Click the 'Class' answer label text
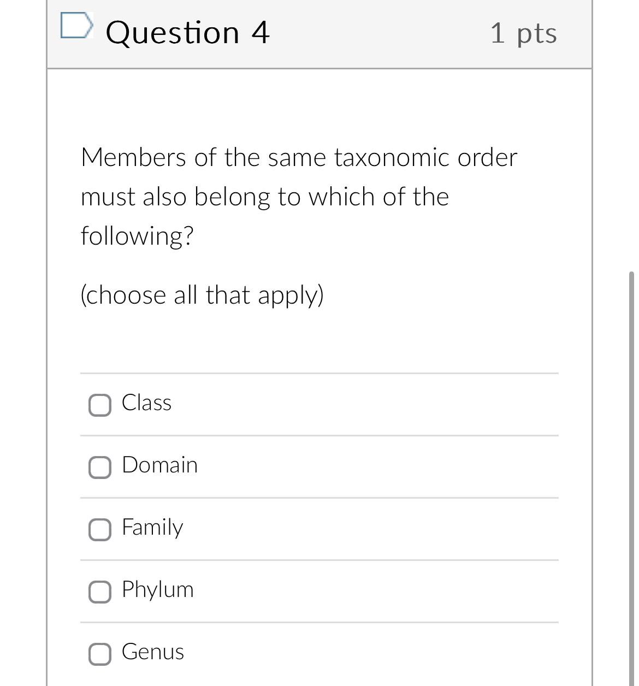 point(146,403)
